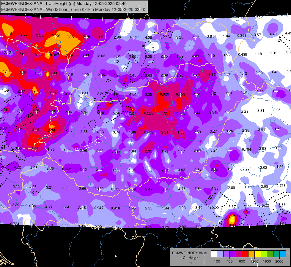Click the legend label '800'

[242, 261]
